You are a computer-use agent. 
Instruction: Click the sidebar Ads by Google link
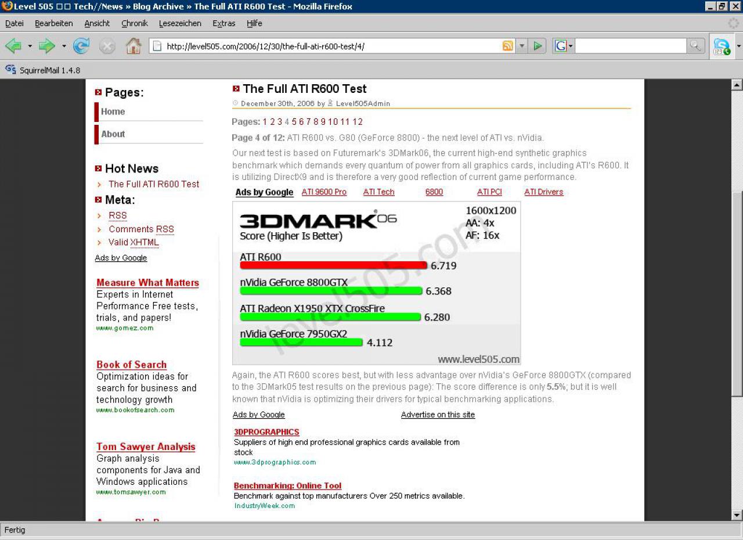click(x=121, y=258)
